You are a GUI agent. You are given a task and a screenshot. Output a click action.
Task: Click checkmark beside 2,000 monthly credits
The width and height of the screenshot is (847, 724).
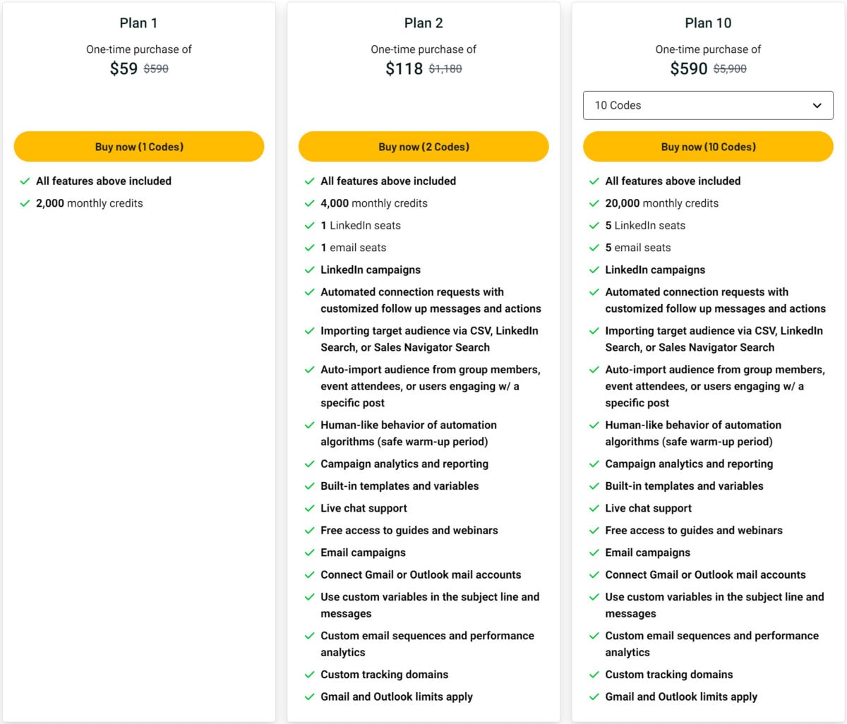click(x=25, y=203)
